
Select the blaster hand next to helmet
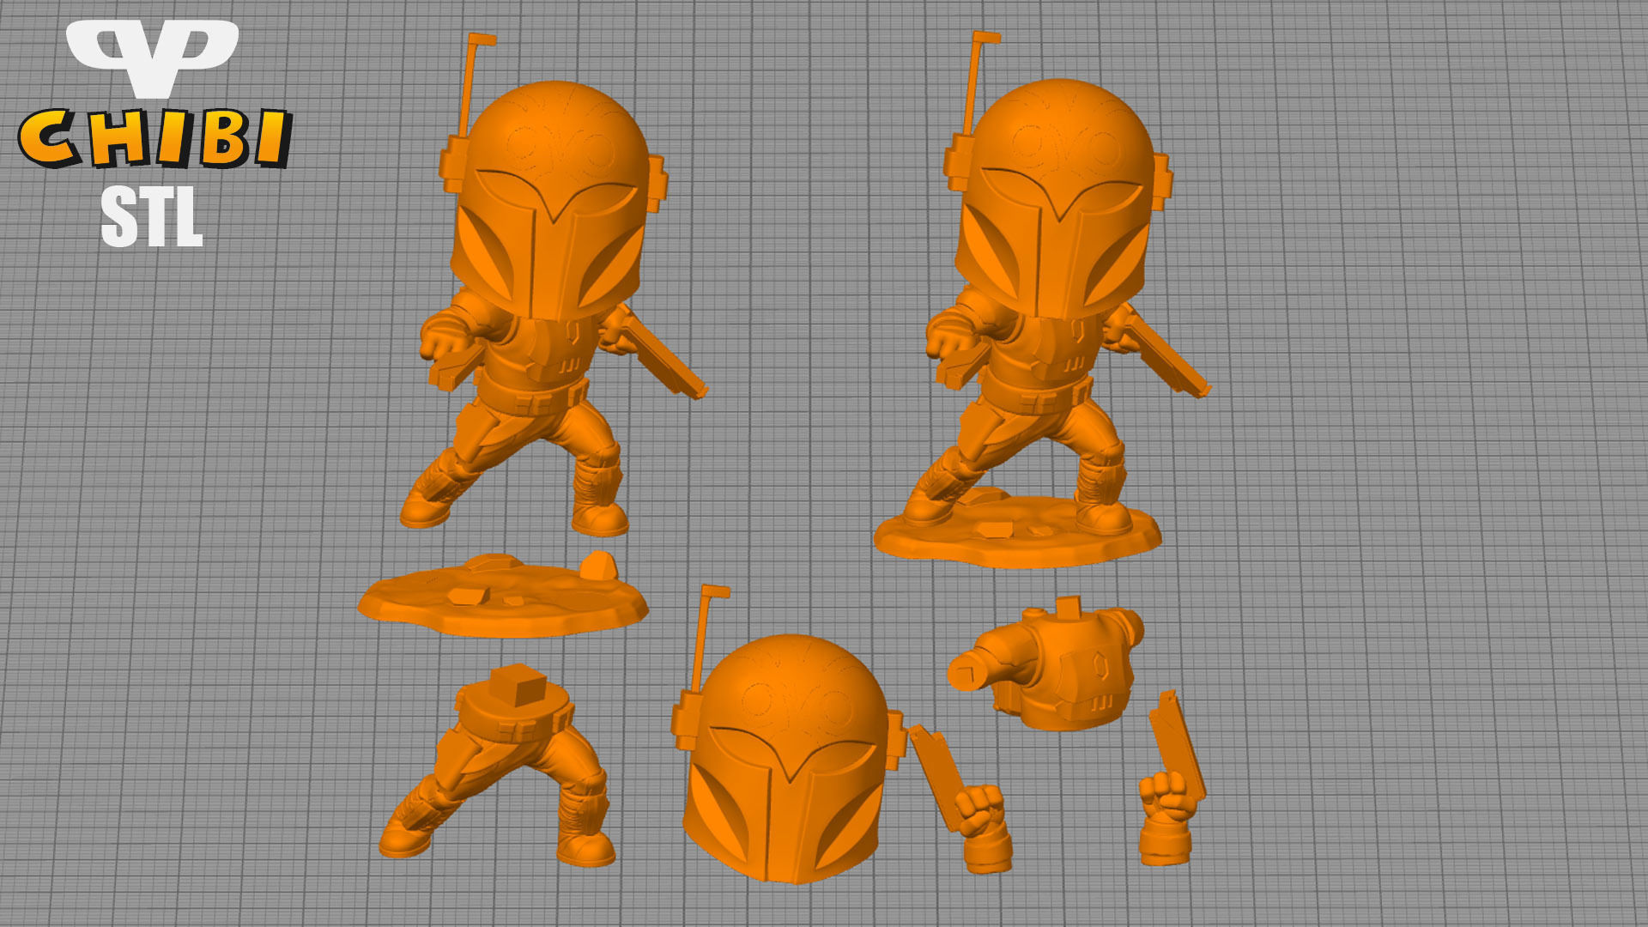(x=962, y=798)
